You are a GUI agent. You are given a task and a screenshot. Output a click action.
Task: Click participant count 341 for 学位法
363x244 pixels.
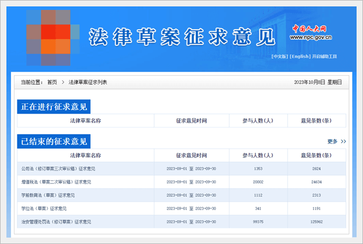click(258, 208)
